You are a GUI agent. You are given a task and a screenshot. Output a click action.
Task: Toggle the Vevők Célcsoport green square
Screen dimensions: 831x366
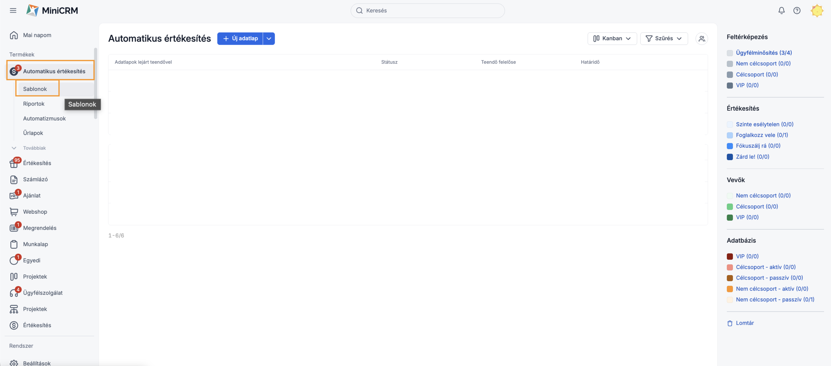click(730, 207)
